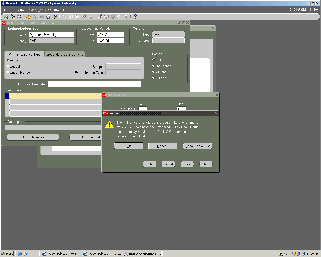Click the Summary Template input field
This screenshot has height=257, width=321.
click(94, 84)
